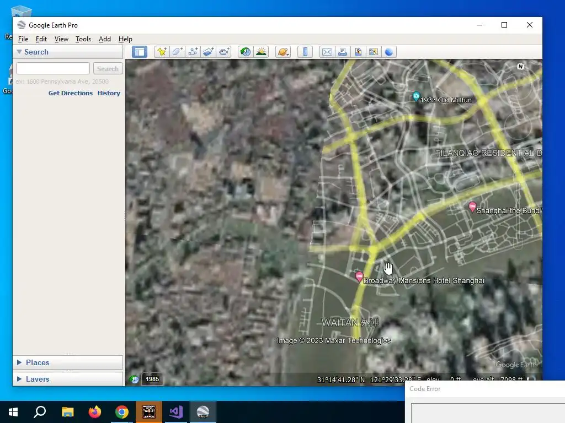Add a placemark with the pushpin icon
The height and width of the screenshot is (423, 565).
162,52
